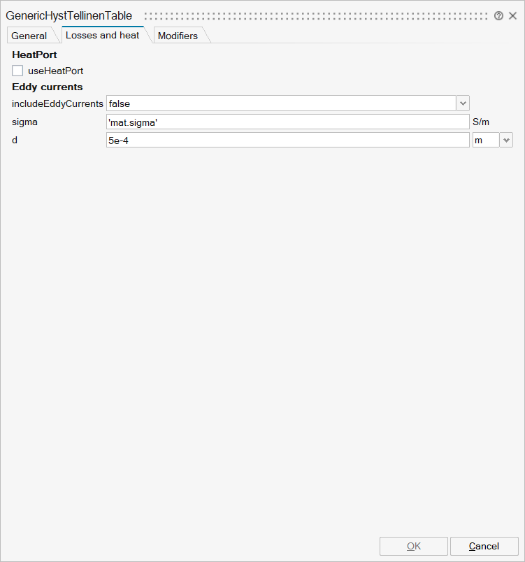Focus the d value field showing 5e-4
Viewport: 525px width, 562px height.
[287, 140]
